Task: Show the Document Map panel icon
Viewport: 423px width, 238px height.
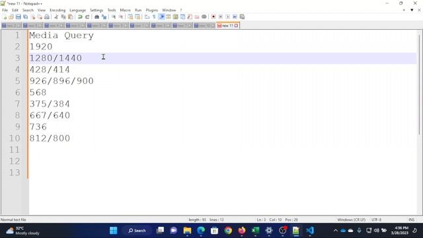Action: coord(176,17)
